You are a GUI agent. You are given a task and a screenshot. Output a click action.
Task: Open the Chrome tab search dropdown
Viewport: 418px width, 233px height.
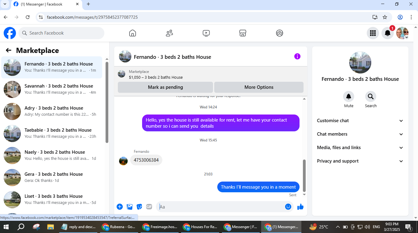(x=5, y=4)
